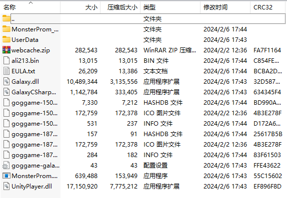Click icon of goggame-187 INFO file
This screenshot has width=287, height=198.
coord(6,155)
